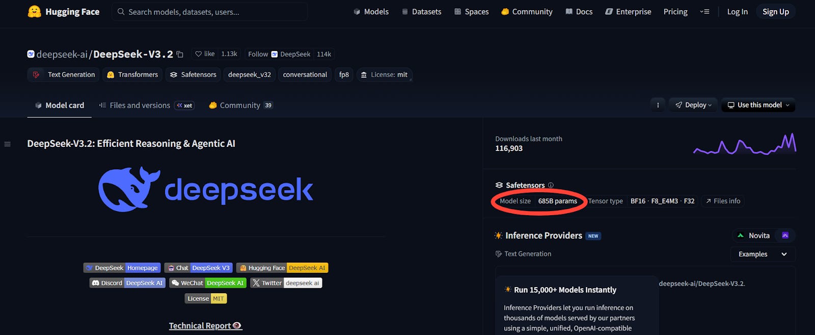Click Log In

(737, 12)
